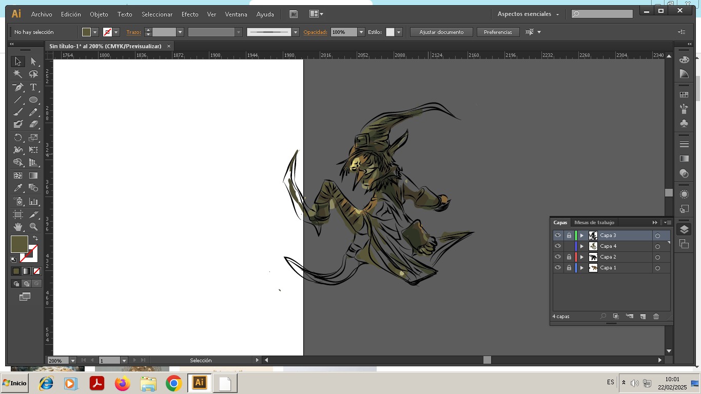Select the Hand tool
The width and height of the screenshot is (701, 394).
[x=18, y=227]
